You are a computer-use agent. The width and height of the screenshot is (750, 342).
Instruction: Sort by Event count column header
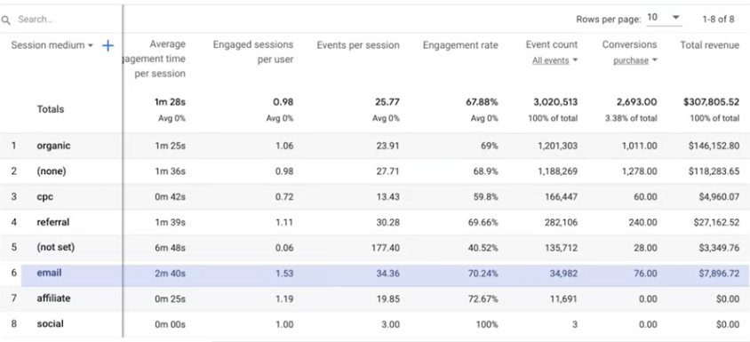point(552,44)
